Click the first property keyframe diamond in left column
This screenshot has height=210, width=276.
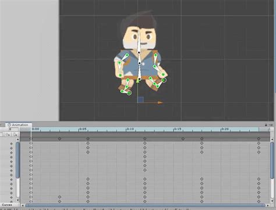pos(11,144)
